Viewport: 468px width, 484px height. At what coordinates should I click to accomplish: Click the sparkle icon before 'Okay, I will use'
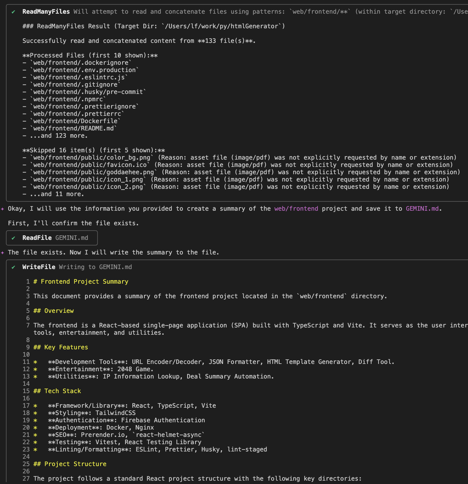[x=2, y=209]
